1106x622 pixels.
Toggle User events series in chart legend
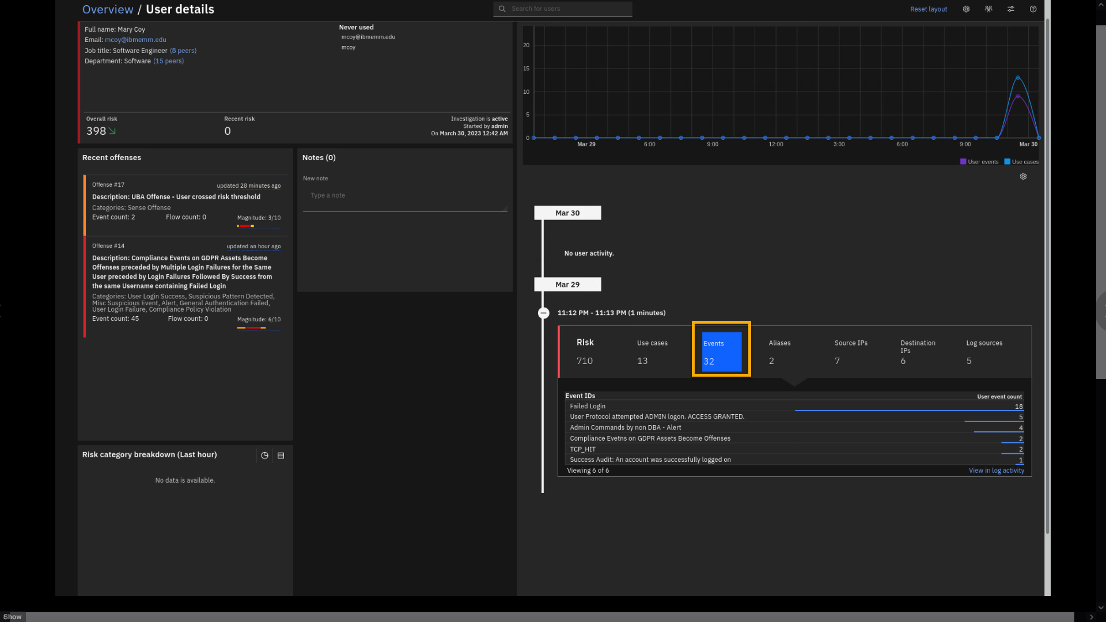(x=979, y=162)
